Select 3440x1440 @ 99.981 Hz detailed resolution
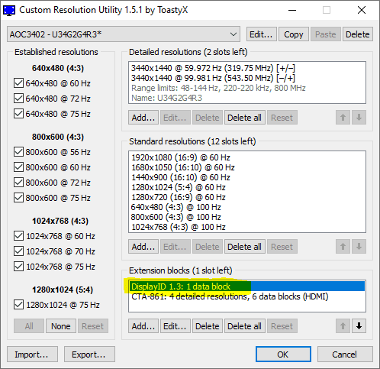 click(x=246, y=78)
